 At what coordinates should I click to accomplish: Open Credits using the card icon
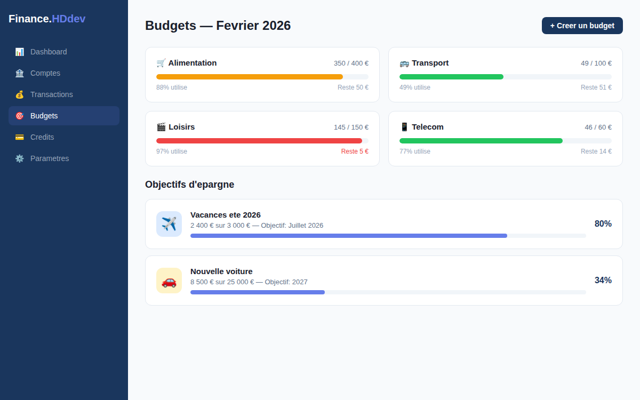click(x=20, y=137)
